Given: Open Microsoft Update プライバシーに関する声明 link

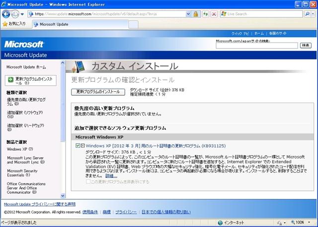Looking at the screenshot, I should (x=40, y=204).
